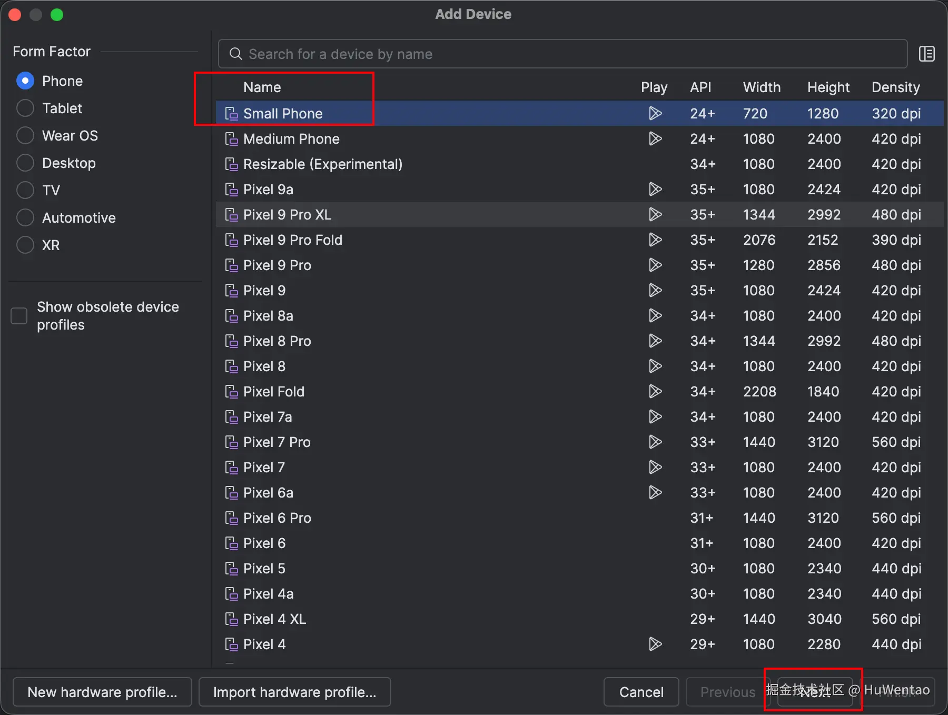Sort devices by the API column
The image size is (948, 715).
tap(700, 87)
